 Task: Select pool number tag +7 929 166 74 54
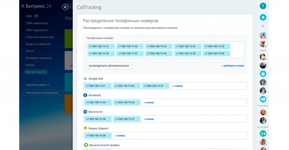(x=188, y=47)
